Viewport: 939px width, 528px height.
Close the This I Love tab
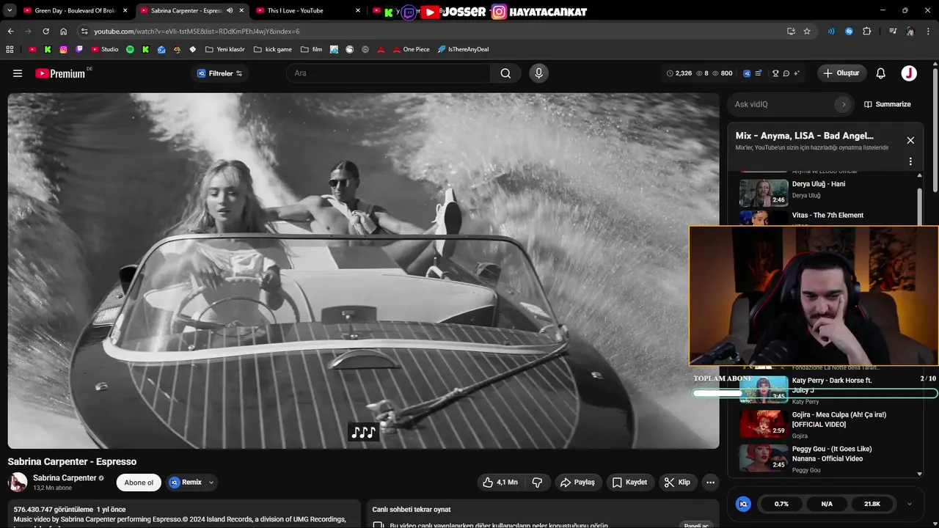(x=358, y=11)
